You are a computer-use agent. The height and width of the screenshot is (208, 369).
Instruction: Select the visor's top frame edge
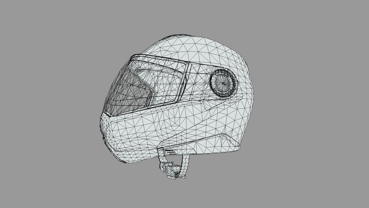pos(157,59)
